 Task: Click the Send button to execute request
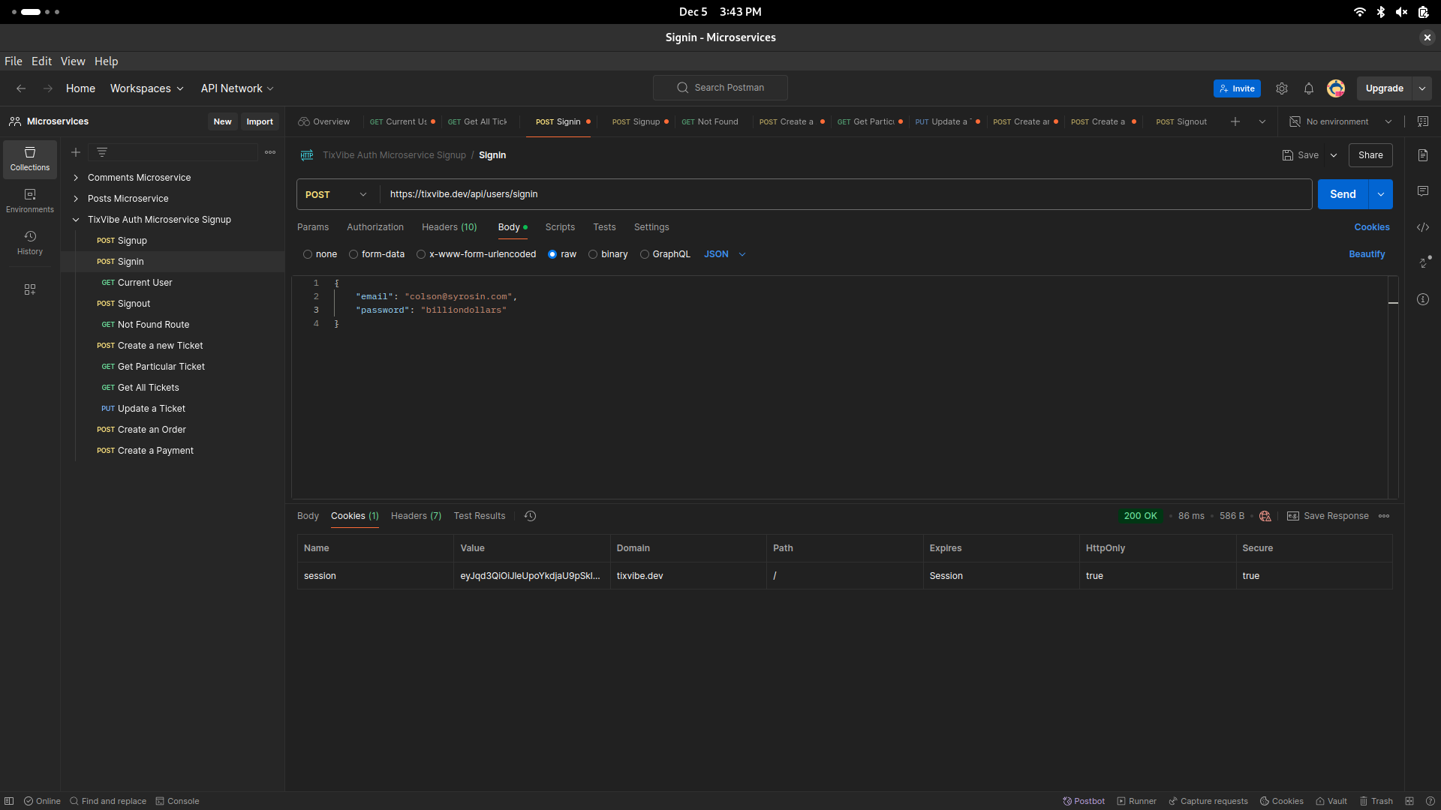[x=1343, y=193]
